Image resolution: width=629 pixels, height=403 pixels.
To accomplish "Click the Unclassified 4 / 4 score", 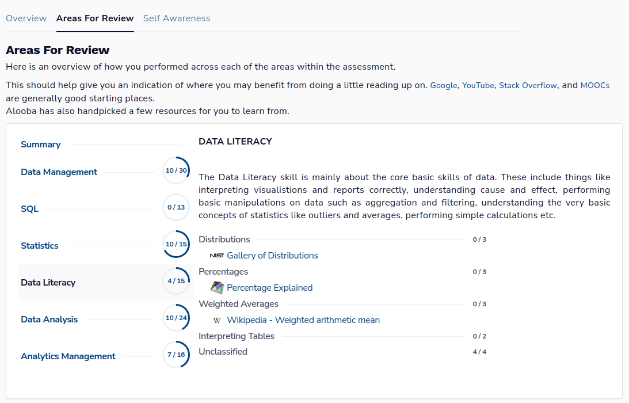I will click(x=479, y=352).
